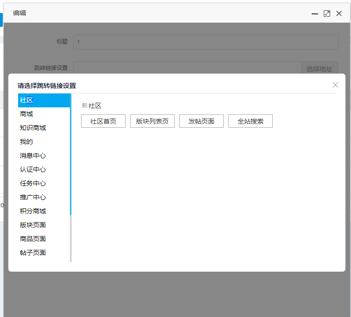Choose the 帖子页面 category
Screen dimensions: 351x317
[44, 253]
